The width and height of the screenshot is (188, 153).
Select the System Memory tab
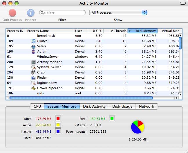coord(62,106)
